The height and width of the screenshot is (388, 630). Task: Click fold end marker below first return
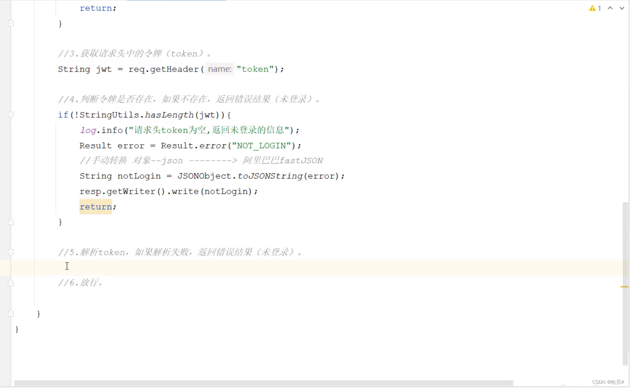point(11,23)
